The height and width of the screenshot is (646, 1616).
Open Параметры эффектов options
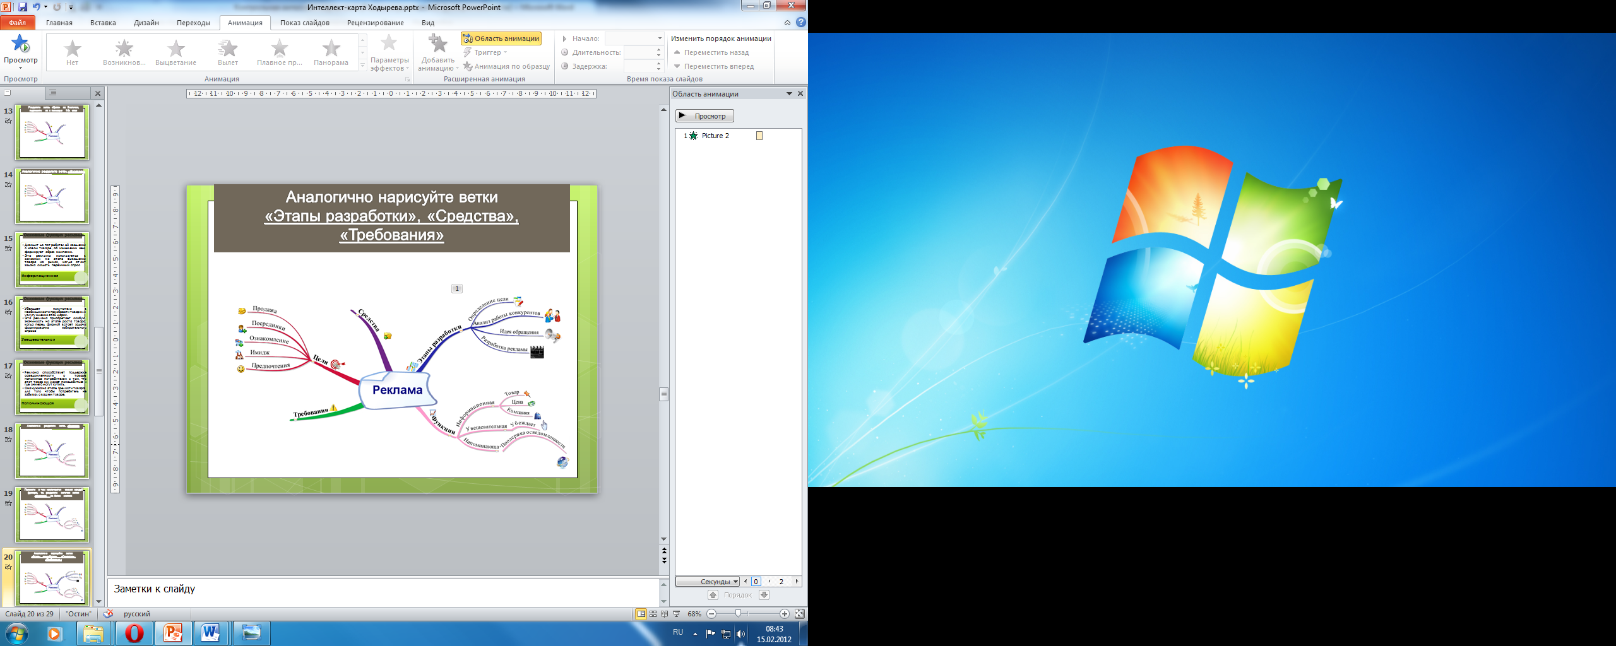point(389,53)
